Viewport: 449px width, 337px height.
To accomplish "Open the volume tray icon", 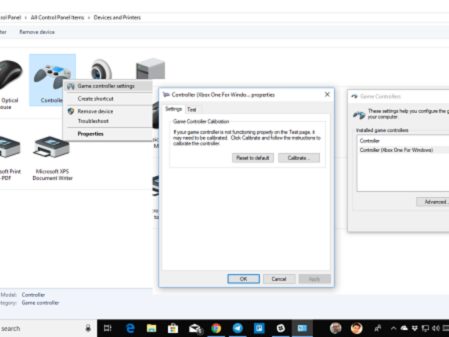I will pyautogui.click(x=436, y=328).
